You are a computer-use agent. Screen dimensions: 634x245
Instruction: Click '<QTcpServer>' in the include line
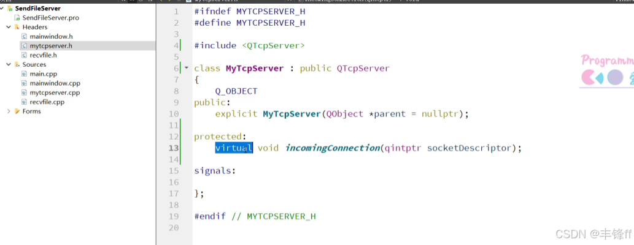pos(273,45)
